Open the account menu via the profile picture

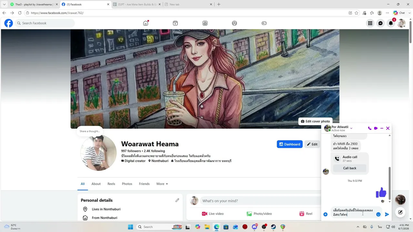(401, 23)
